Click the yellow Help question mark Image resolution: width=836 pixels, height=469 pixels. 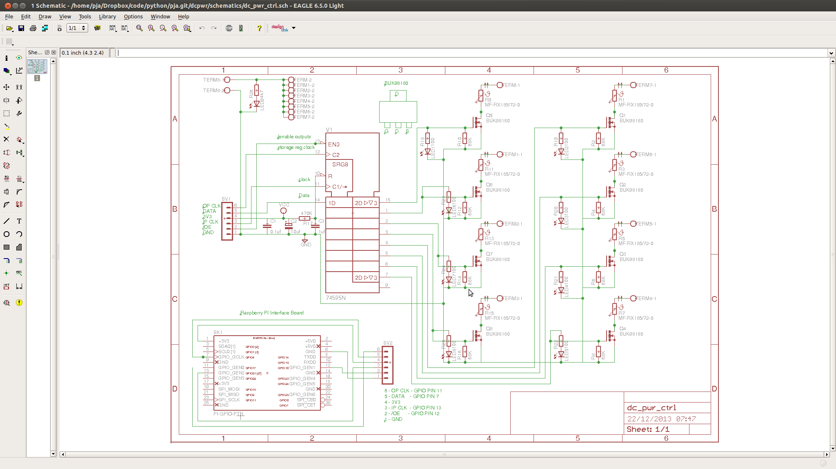tap(259, 28)
